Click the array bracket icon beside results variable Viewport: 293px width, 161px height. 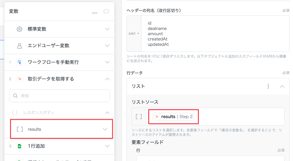[x=20, y=129]
